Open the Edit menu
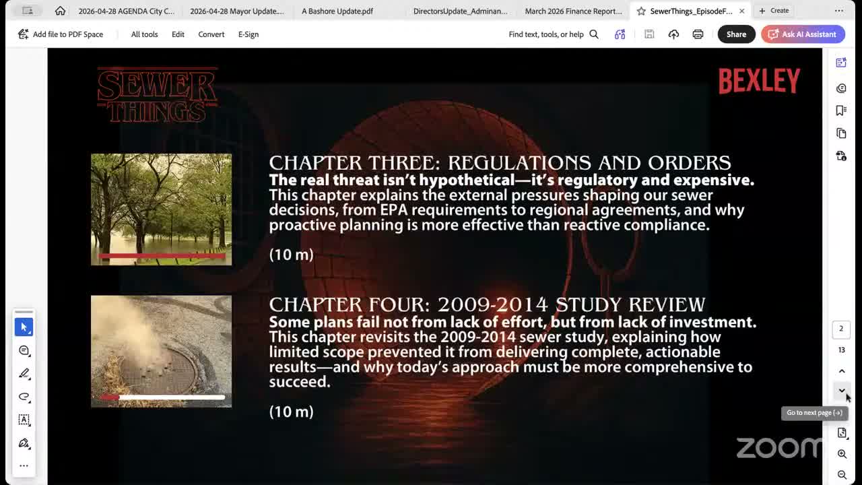 pos(178,34)
